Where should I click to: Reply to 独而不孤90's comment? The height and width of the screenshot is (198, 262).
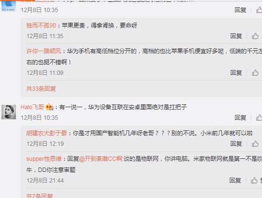point(236,36)
